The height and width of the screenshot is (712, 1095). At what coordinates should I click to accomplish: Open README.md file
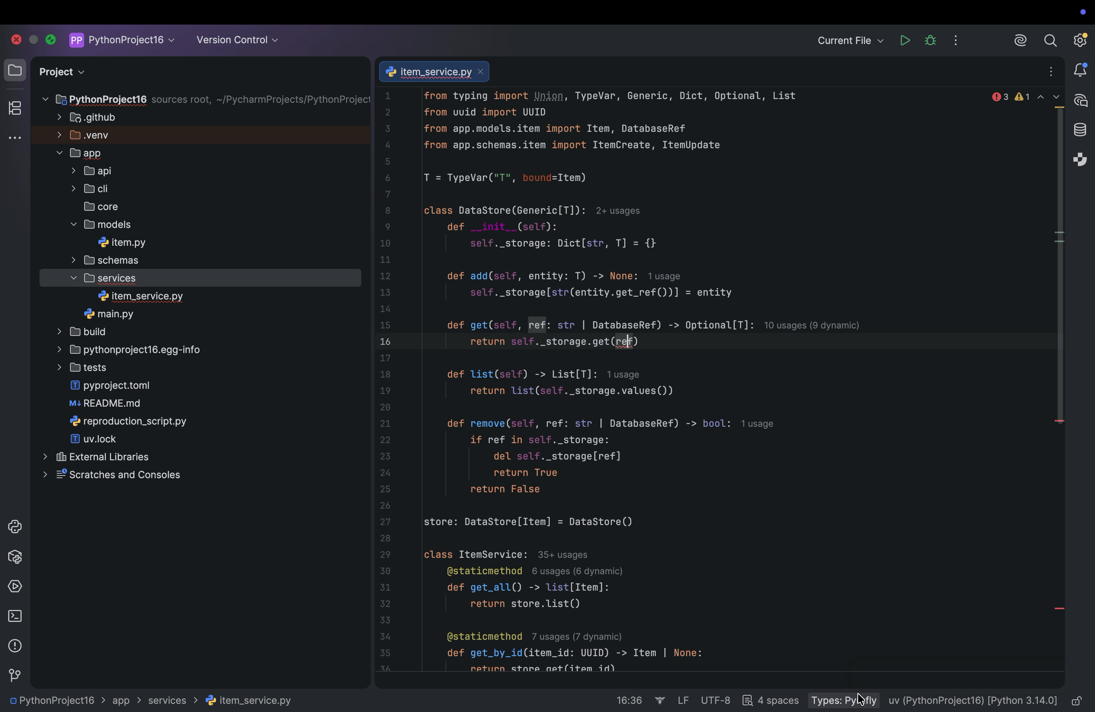111,403
